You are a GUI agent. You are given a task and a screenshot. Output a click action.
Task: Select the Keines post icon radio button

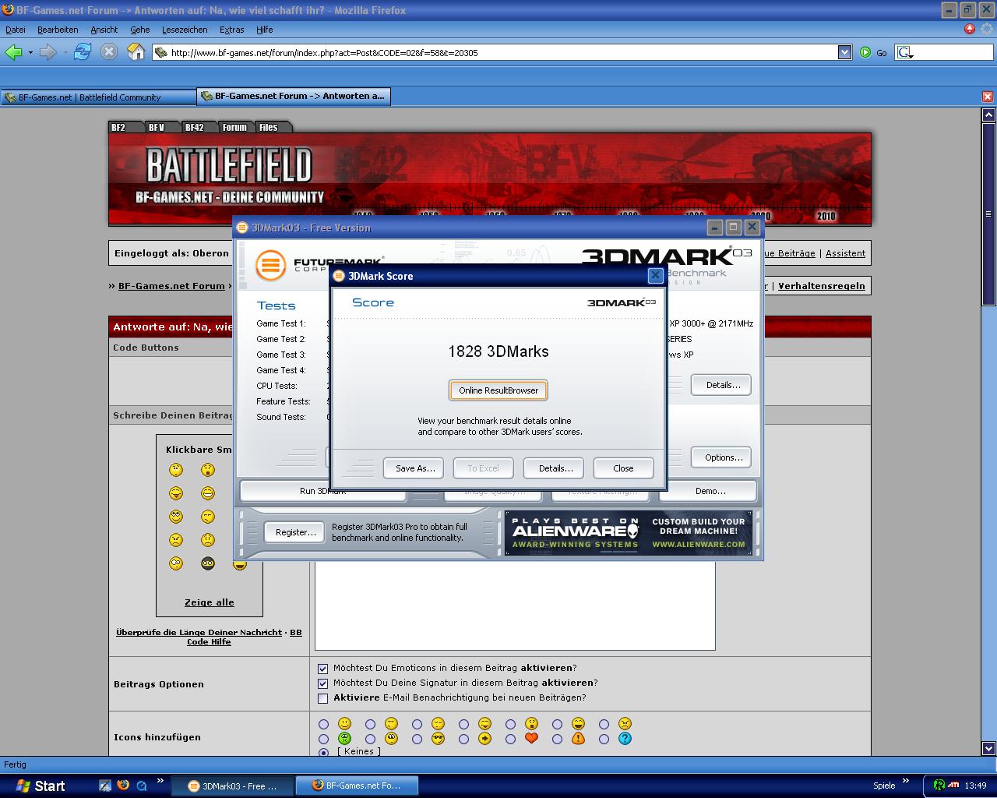click(324, 752)
